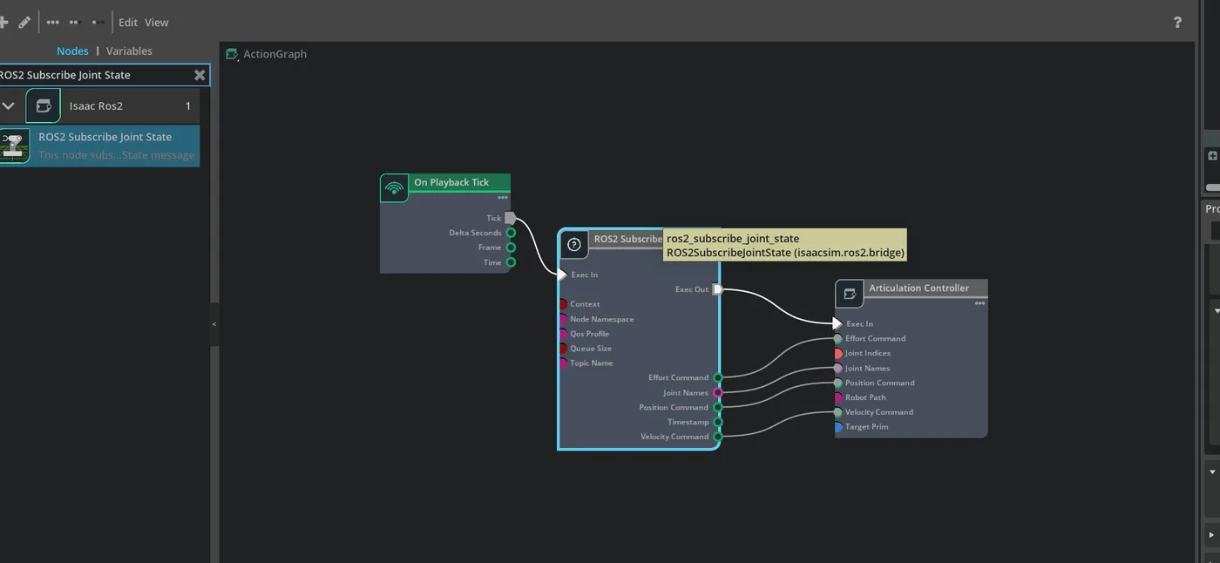Open the On Playback Tick options dots
This screenshot has height=563, width=1220.
point(502,198)
